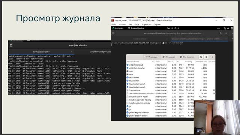This screenshot has height=135, width=240.
Task: Click the gnome-system-monitor command in guest terminal
Action: (172, 43)
